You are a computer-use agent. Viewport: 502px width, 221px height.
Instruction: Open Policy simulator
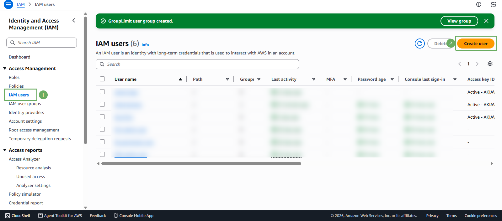pos(25,194)
